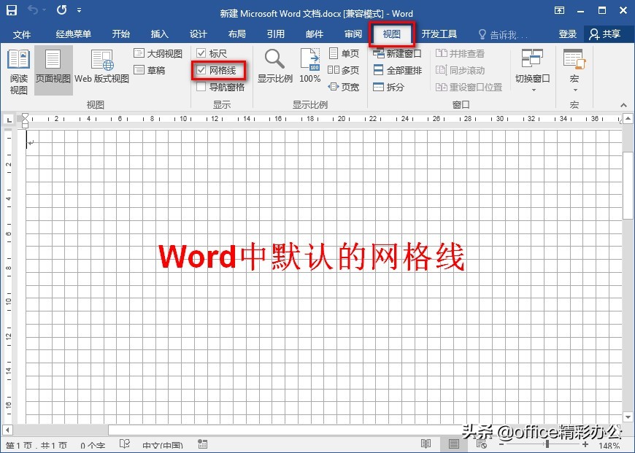Click 同步滚动 synchronous scrolling
The image size is (635, 453).
point(460,71)
